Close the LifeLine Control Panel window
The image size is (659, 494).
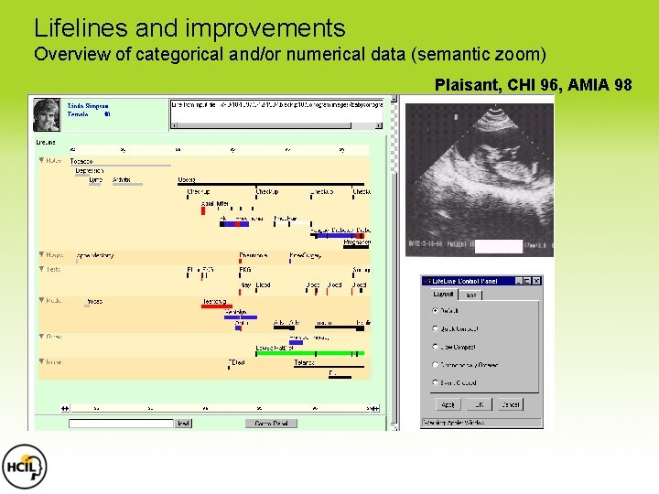536,281
